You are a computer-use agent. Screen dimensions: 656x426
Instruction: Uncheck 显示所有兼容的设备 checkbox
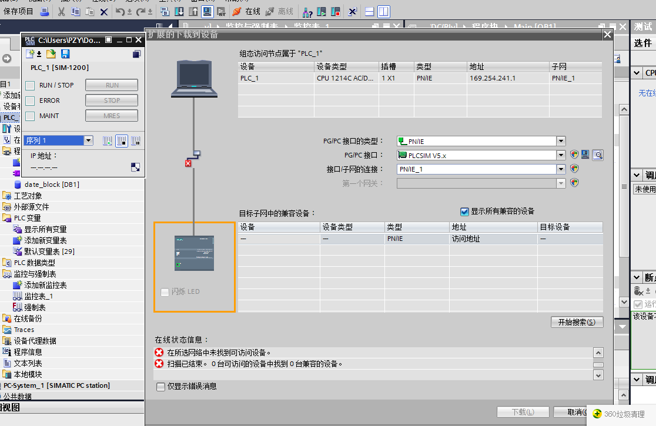[464, 212]
